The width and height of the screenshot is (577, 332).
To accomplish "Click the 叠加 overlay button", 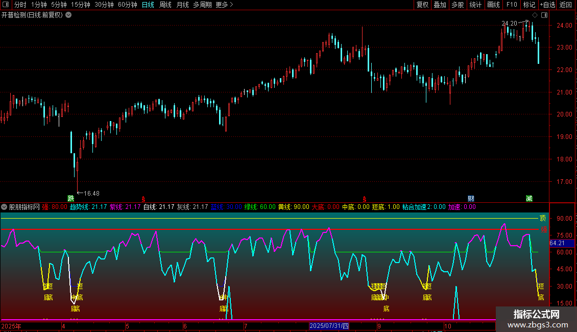I will (440, 5).
